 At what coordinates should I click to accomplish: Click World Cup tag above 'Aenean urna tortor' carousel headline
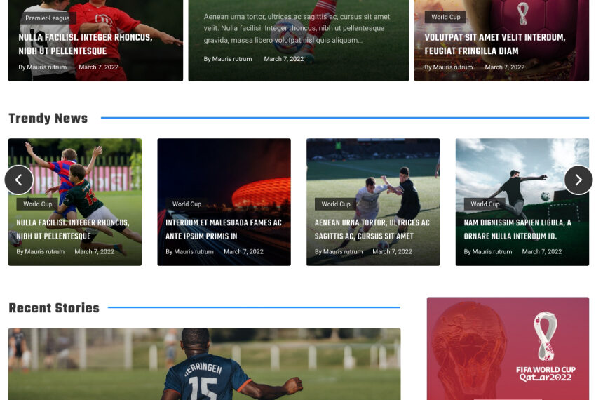pos(336,204)
